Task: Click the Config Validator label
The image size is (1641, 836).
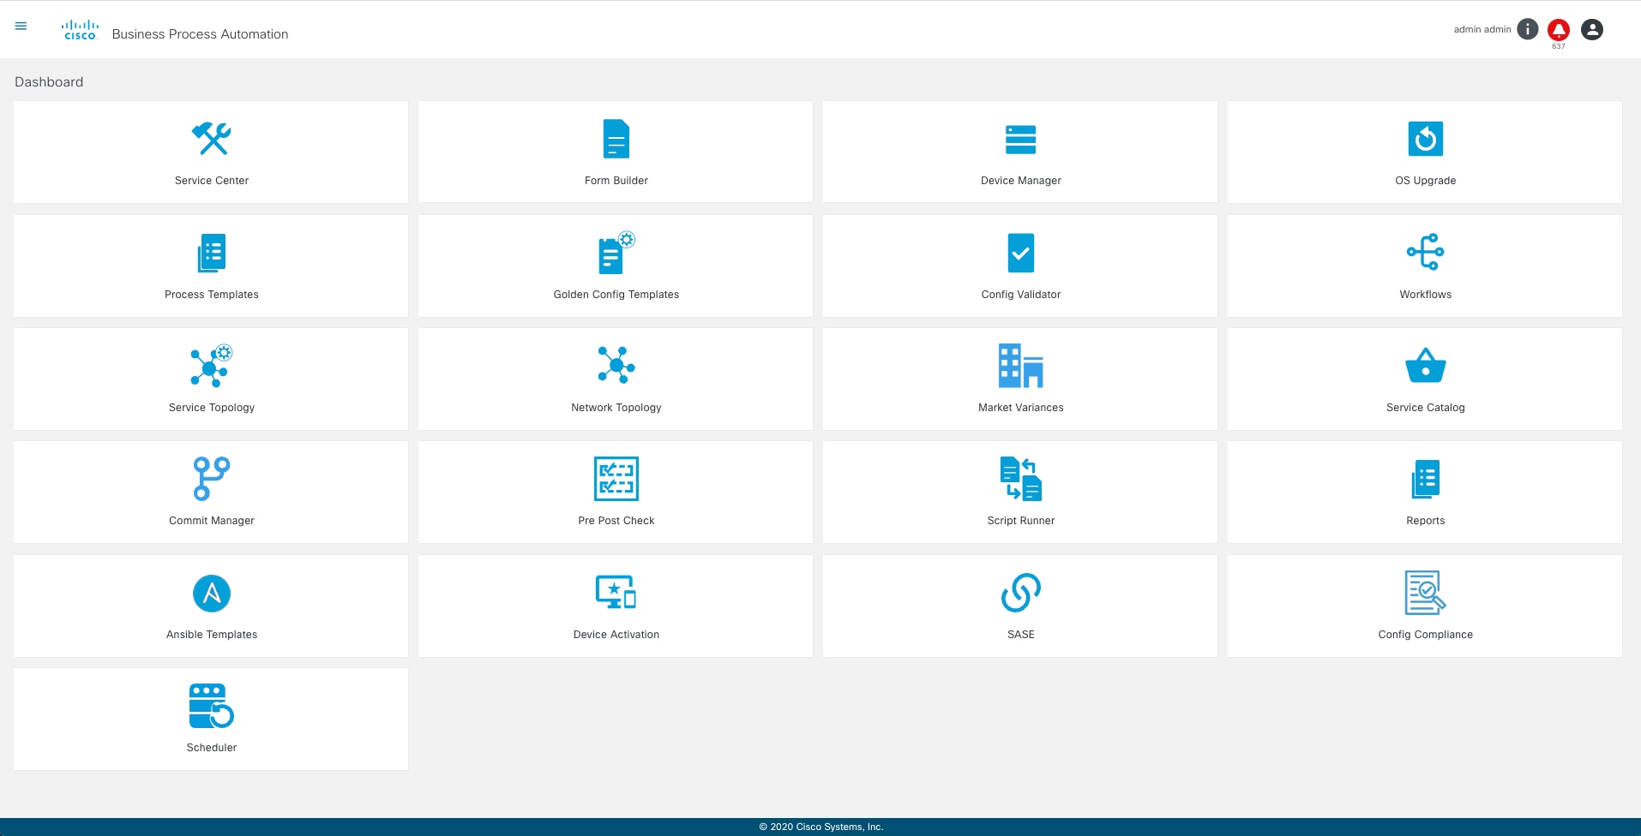Action: coord(1021,295)
